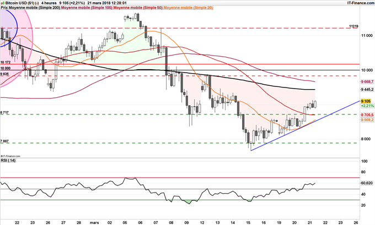Click the 10 172 level label
Image resolution: width=375 pixels, height=225 pixels.
[x=6, y=62]
